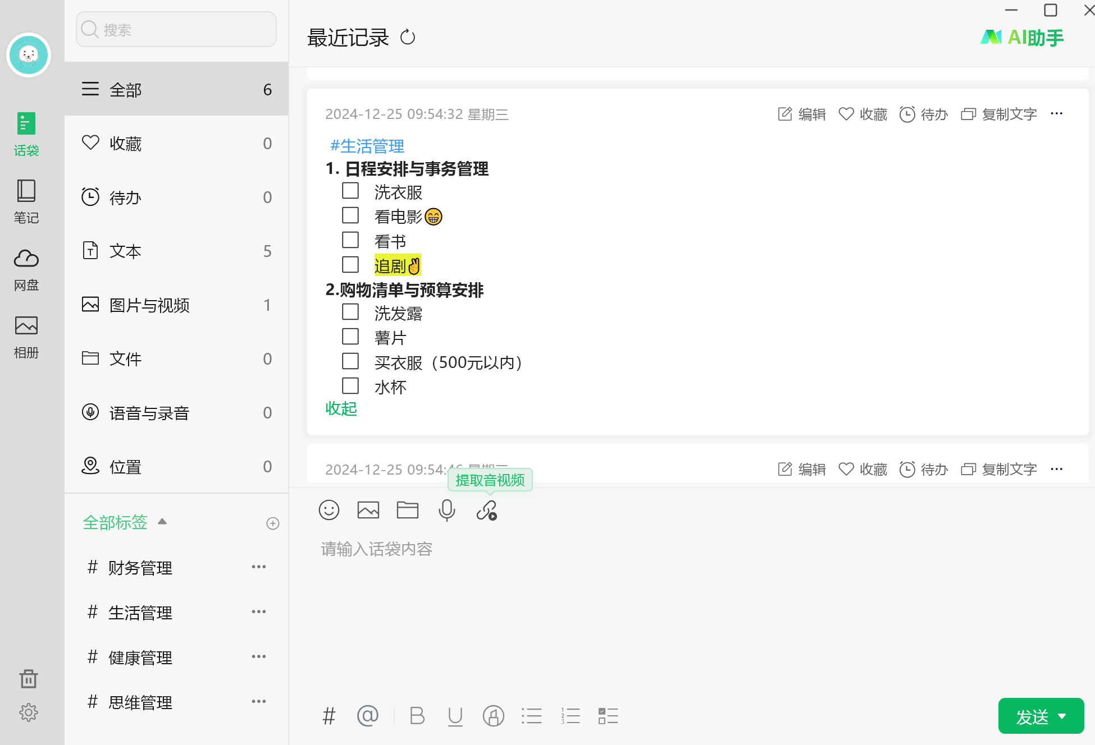Click 复制文字 on the first note

[999, 114]
